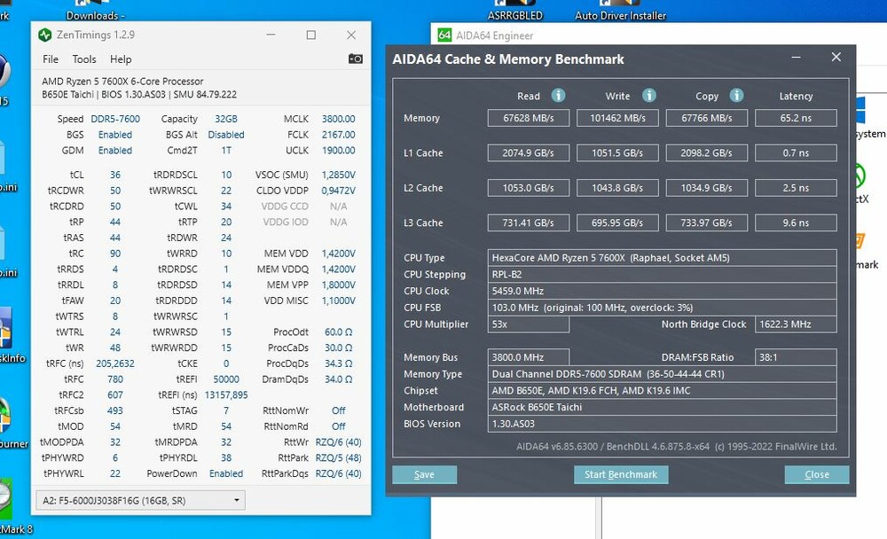Click the CPU Stepping value RPL-B2
887x539 pixels.
pos(662,274)
